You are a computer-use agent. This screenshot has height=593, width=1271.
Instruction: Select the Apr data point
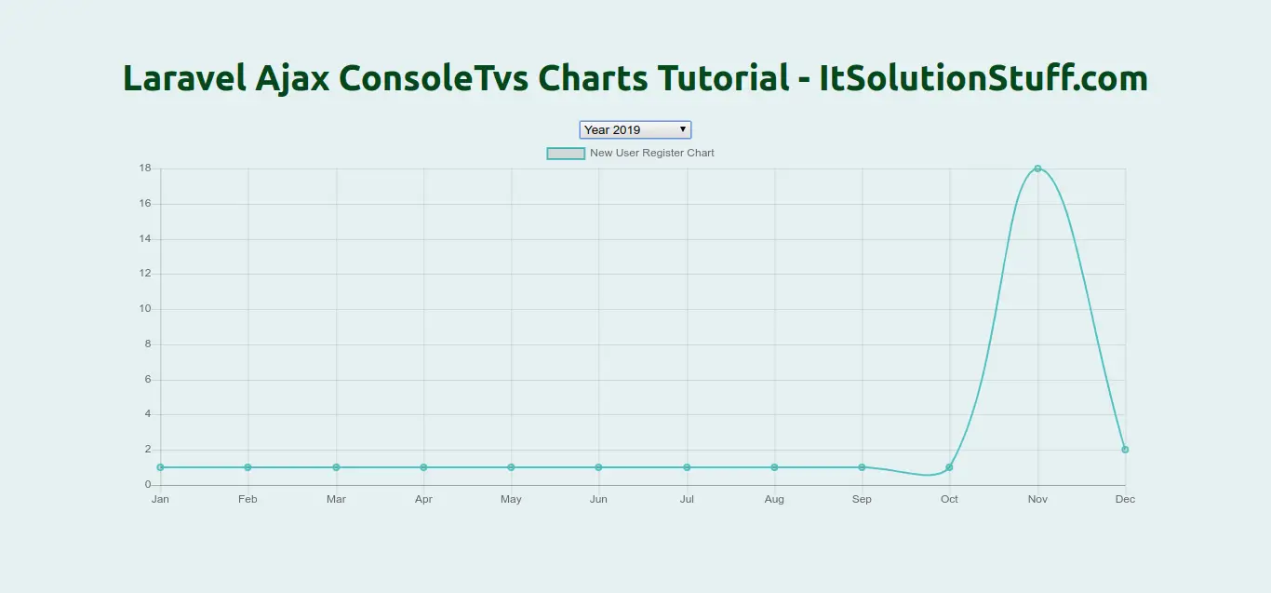click(x=423, y=467)
